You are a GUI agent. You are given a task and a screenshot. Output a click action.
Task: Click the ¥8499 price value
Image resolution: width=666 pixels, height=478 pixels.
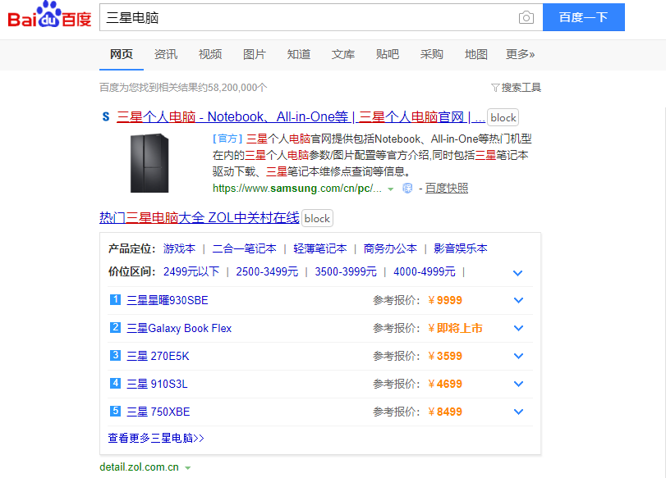[x=445, y=412]
